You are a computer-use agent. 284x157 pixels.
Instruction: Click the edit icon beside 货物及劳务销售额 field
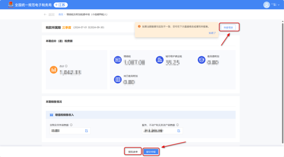pos(87,131)
